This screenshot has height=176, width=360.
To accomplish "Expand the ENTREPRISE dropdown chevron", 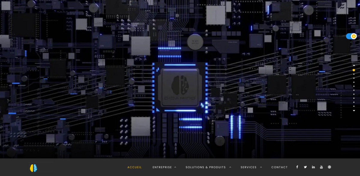I will click(175, 167).
